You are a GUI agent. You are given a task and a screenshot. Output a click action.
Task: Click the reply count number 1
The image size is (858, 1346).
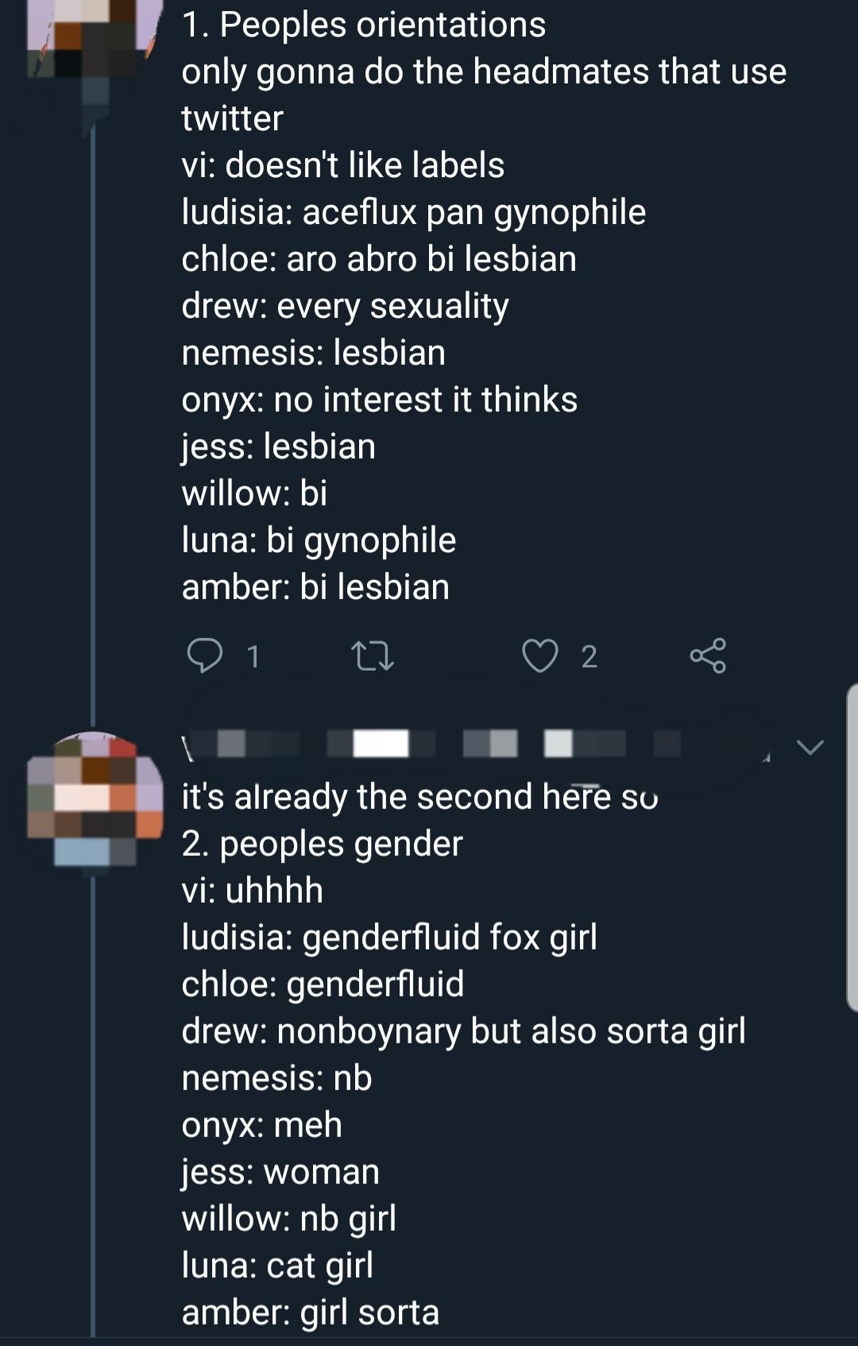pyautogui.click(x=253, y=657)
